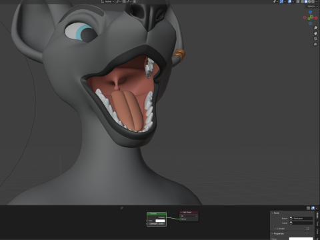Select the Emission node header
This screenshot has width=320, height=240.
pyautogui.click(x=157, y=214)
